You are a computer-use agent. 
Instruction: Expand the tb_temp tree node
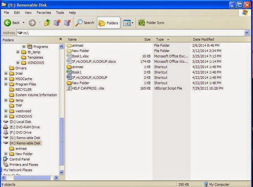pyautogui.click(x=18, y=52)
